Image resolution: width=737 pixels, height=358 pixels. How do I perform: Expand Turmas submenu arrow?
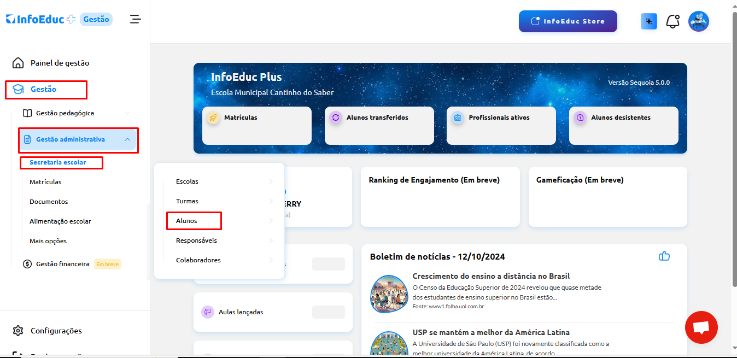point(271,201)
